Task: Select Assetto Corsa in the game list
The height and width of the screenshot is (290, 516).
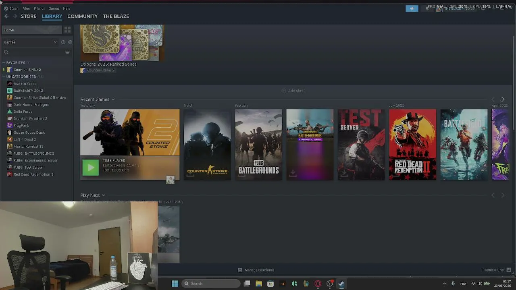Action: coord(25,84)
